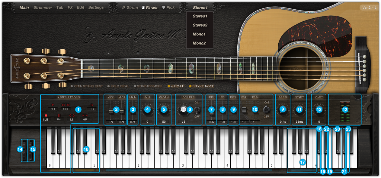The image size is (381, 178).
Task: Select the LS legato slide articulation
Action: coord(72,118)
